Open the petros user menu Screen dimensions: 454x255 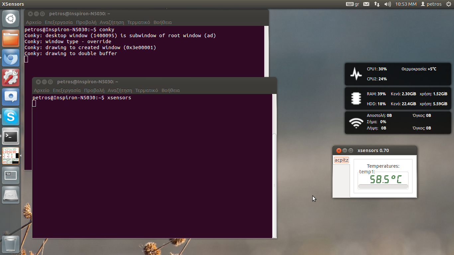click(431, 4)
